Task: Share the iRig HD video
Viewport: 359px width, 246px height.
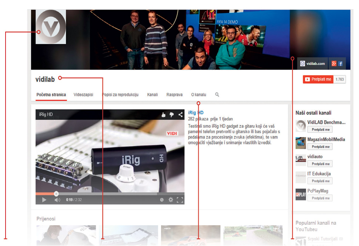Action: (x=180, y=115)
